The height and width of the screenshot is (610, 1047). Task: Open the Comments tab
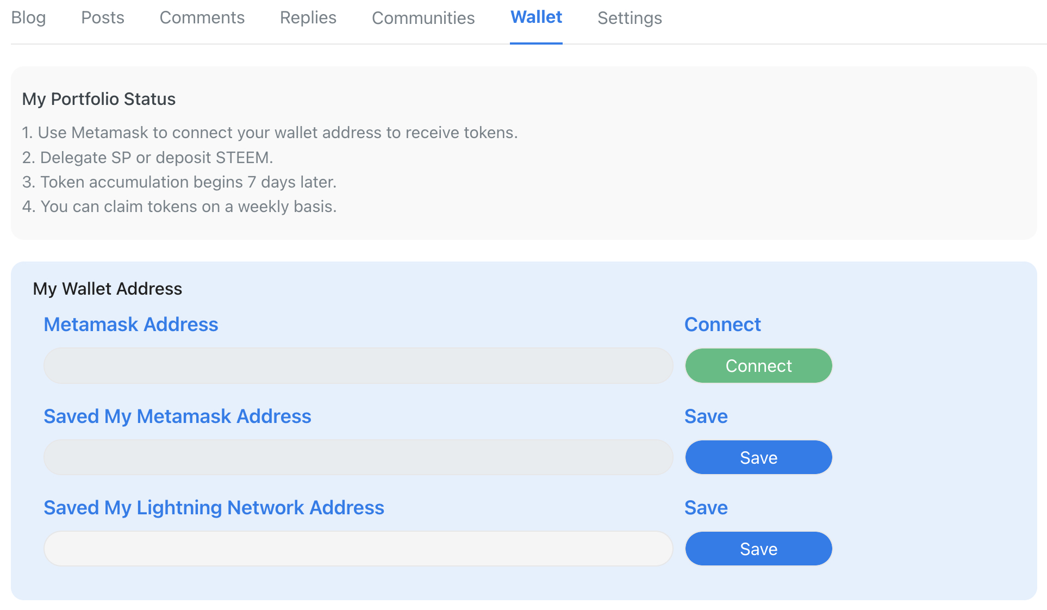[x=202, y=18]
